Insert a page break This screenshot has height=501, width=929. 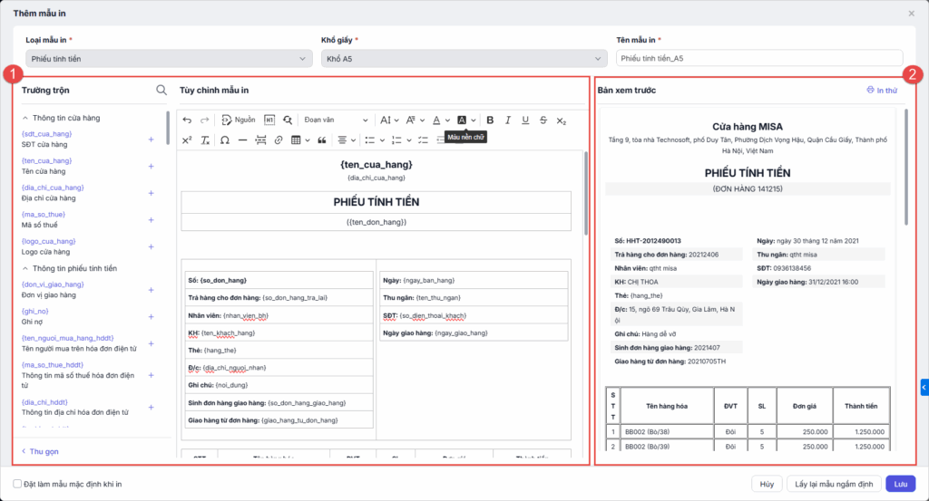tap(260, 140)
